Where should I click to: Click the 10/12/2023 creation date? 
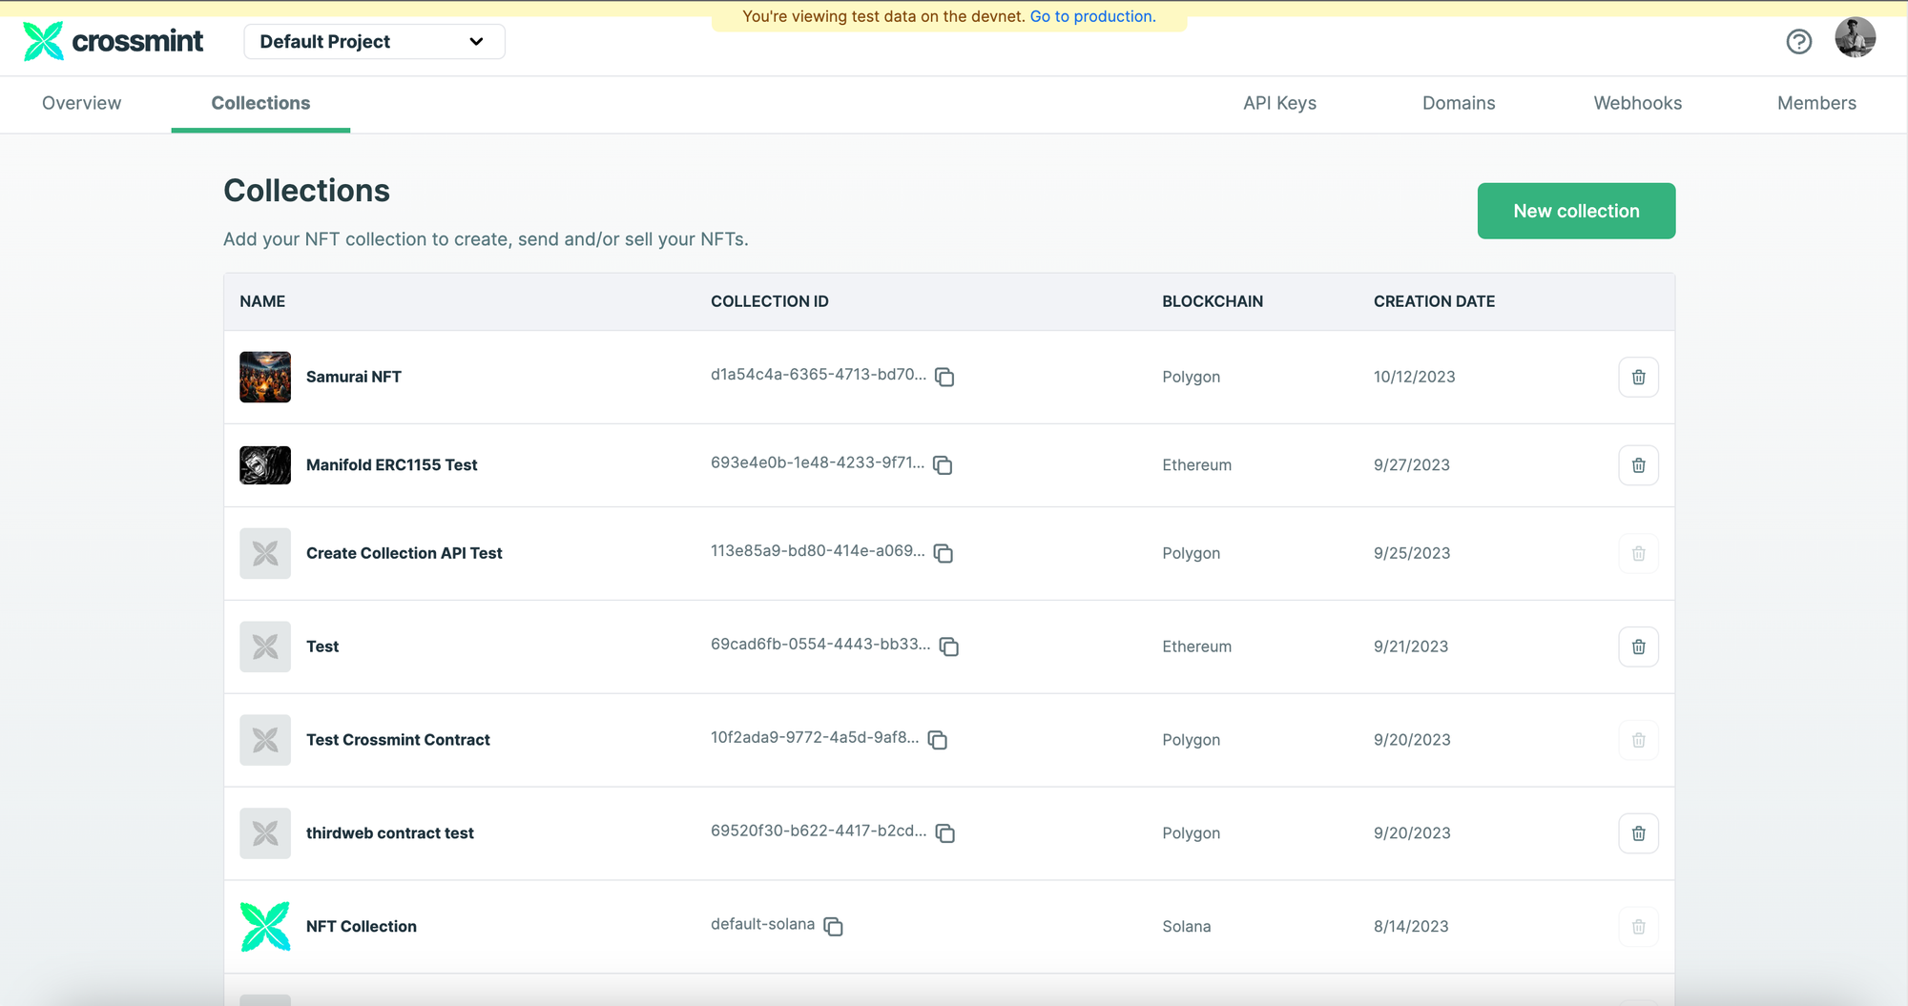pos(1415,377)
